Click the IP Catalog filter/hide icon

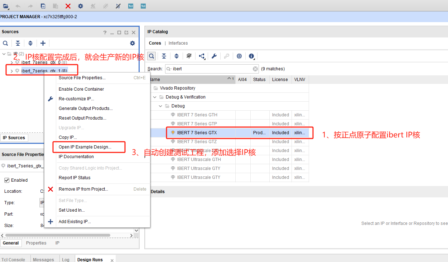(x=189, y=56)
